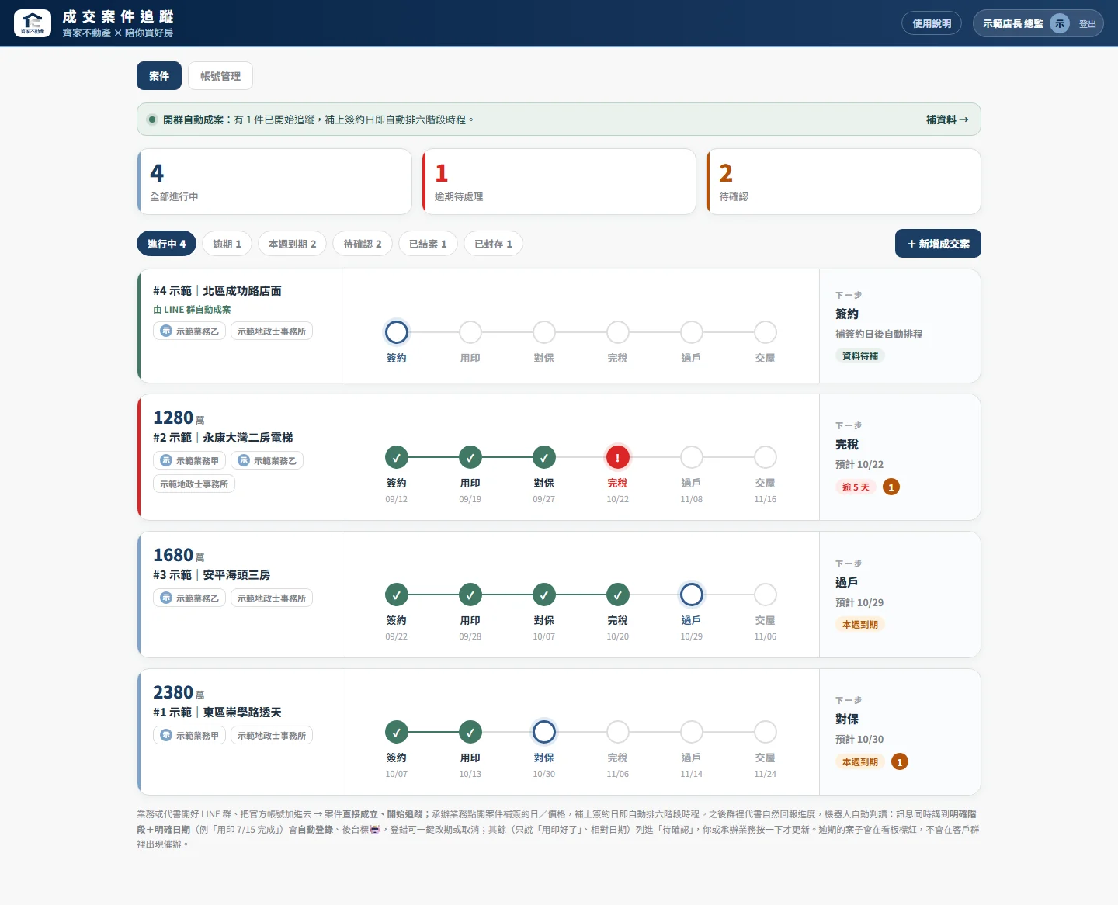Click the 逾 5 天 overdue tag
This screenshot has height=905, width=1118.
click(856, 487)
